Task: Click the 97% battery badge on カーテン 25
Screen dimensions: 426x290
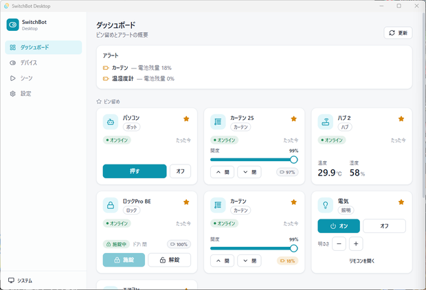Action: pos(287,172)
